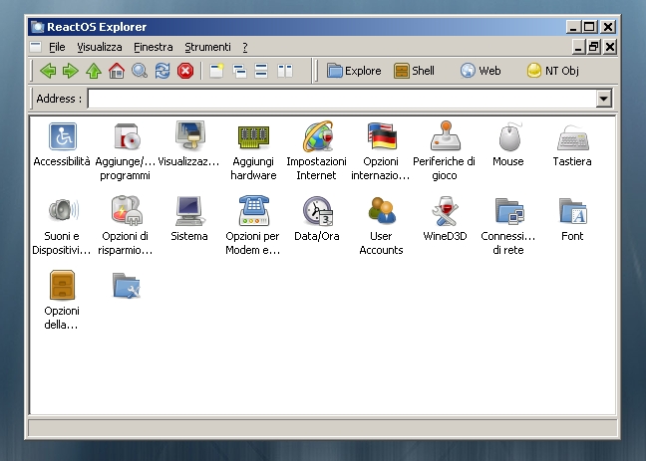Open the Sistema applet
The width and height of the screenshot is (646, 461).
pos(189,219)
